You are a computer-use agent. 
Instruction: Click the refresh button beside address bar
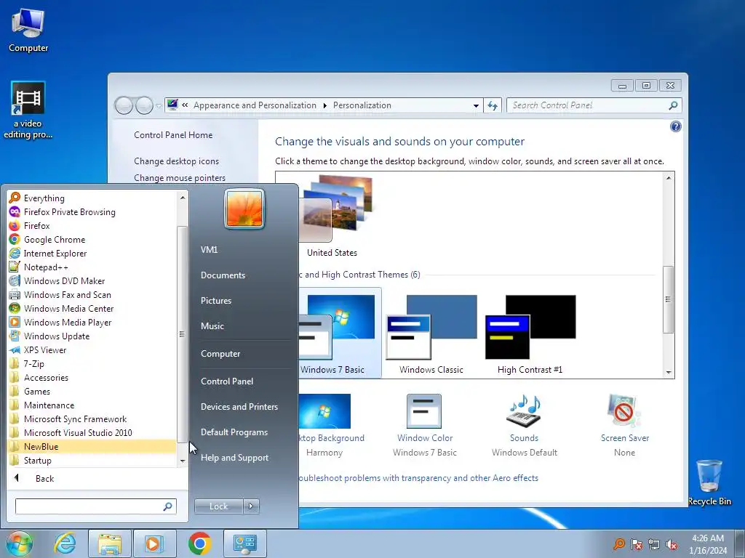point(493,105)
